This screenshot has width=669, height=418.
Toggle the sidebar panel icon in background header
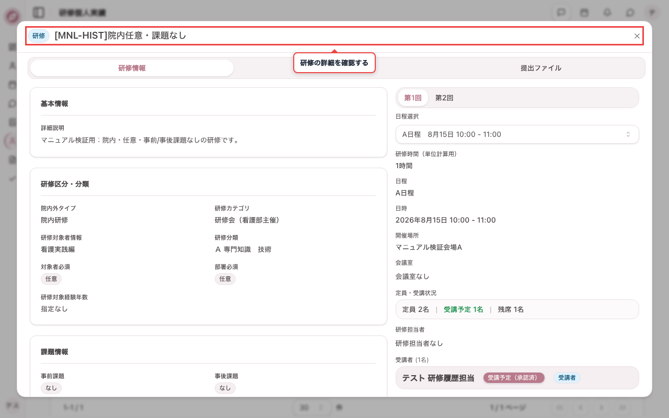(38, 13)
